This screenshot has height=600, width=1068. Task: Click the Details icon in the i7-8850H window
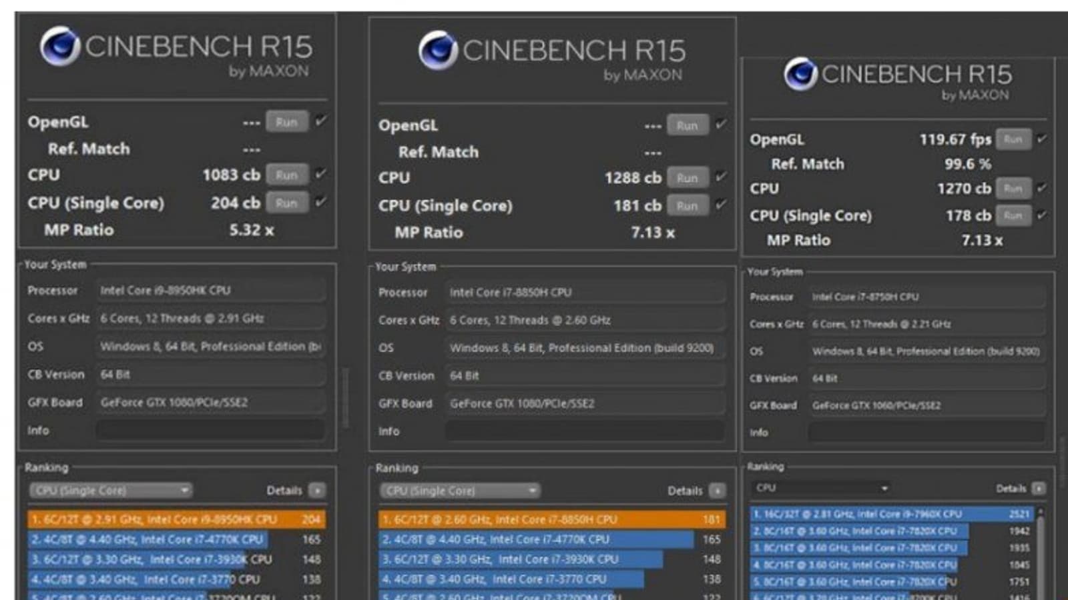pos(718,491)
